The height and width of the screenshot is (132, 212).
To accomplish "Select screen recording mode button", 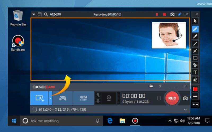I will [39, 98].
